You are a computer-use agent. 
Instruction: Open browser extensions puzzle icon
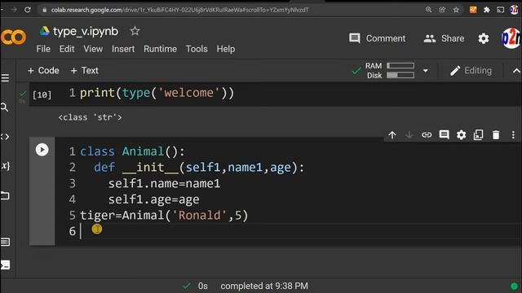coord(487,10)
